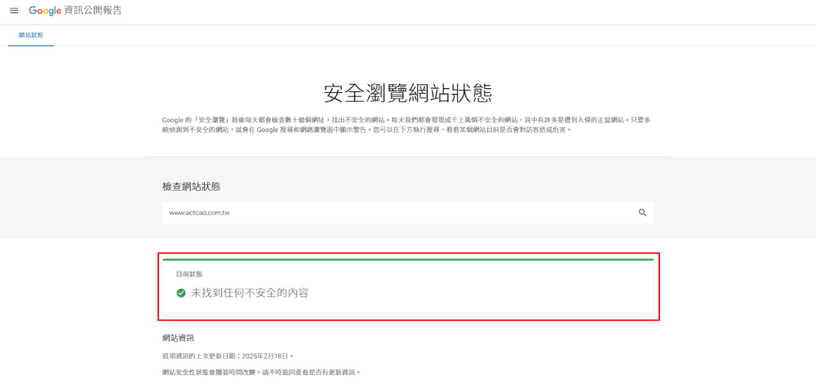Viewport: 816px width, 389px height.
Task: Click the 網站安全性狀態會隨著時間改變 note
Action: 261,373
